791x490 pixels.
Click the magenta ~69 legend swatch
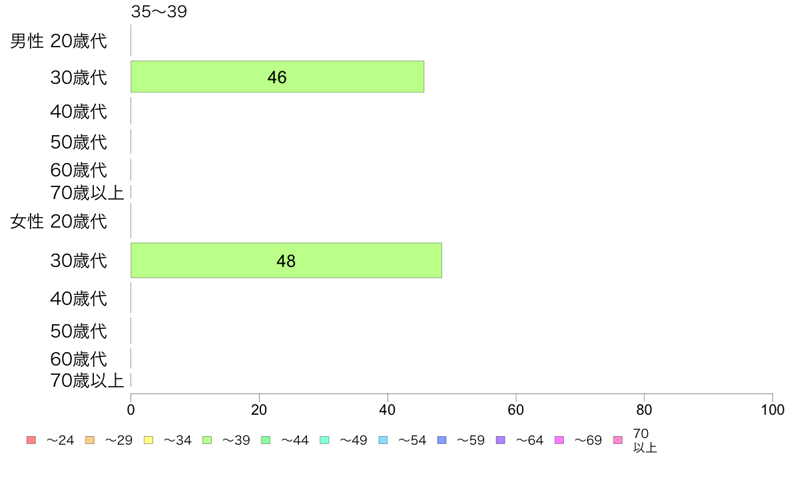pos(559,440)
